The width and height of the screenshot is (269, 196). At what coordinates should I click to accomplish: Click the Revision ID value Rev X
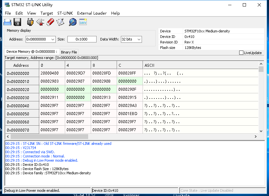coord(189,42)
